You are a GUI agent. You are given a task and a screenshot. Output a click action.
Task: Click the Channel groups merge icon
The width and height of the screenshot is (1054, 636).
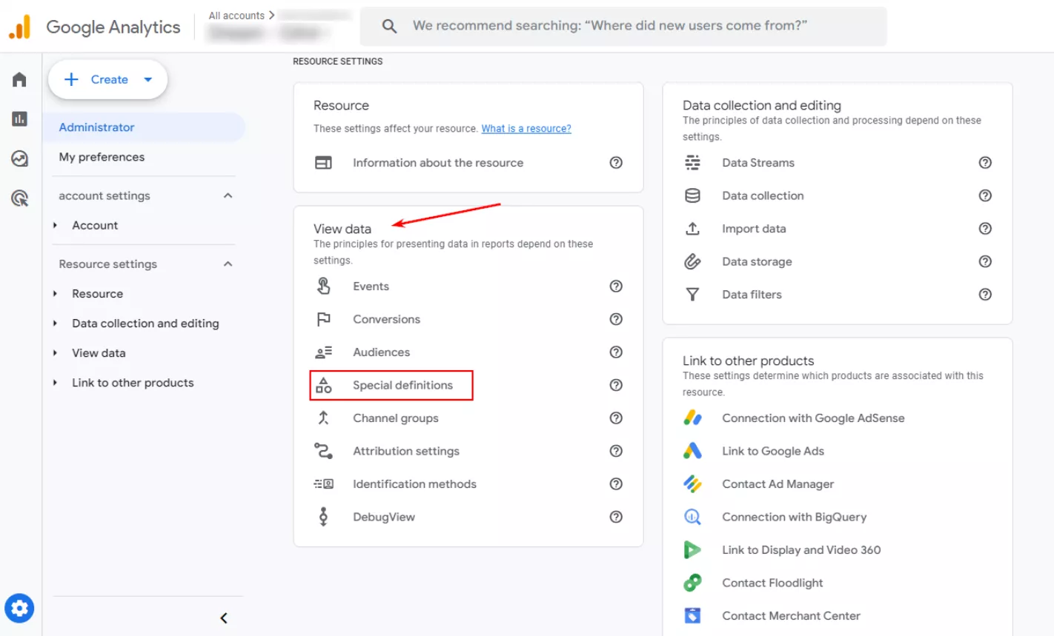pos(323,418)
